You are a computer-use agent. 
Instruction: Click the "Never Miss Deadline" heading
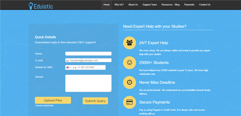(x=157, y=82)
